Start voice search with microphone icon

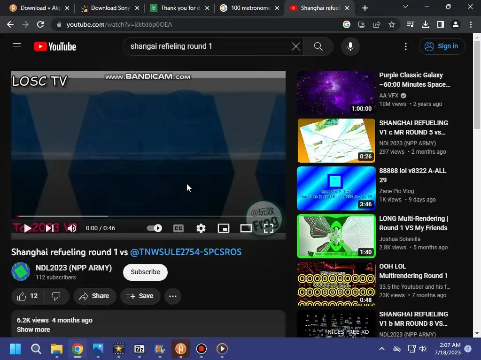350,46
